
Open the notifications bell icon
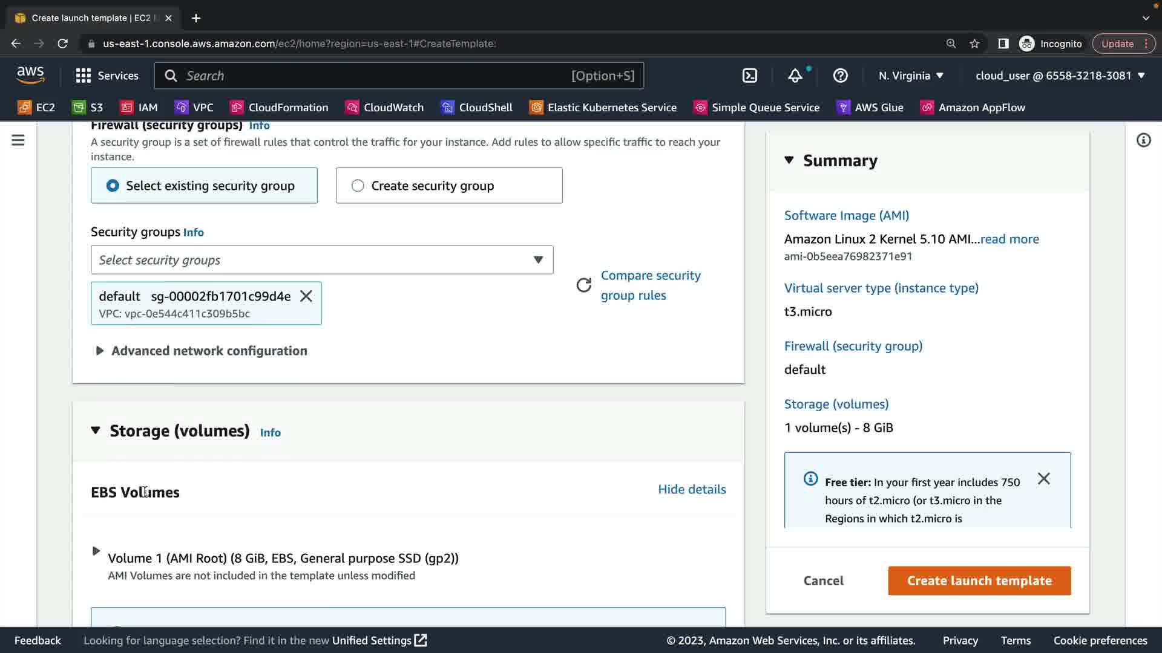pos(795,76)
